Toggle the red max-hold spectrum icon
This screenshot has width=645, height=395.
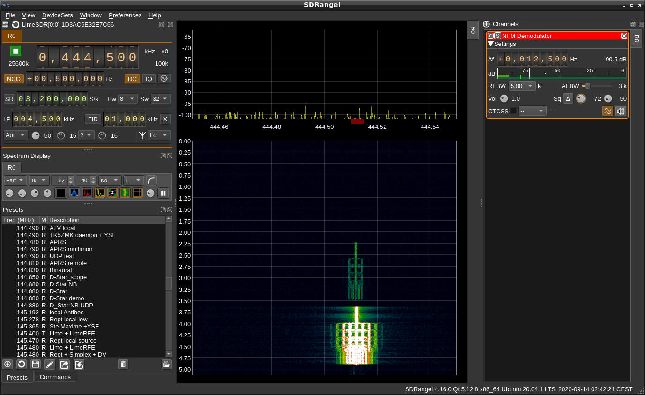(87, 193)
